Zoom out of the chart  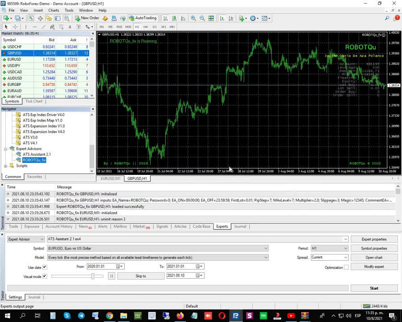[x=202, y=18]
